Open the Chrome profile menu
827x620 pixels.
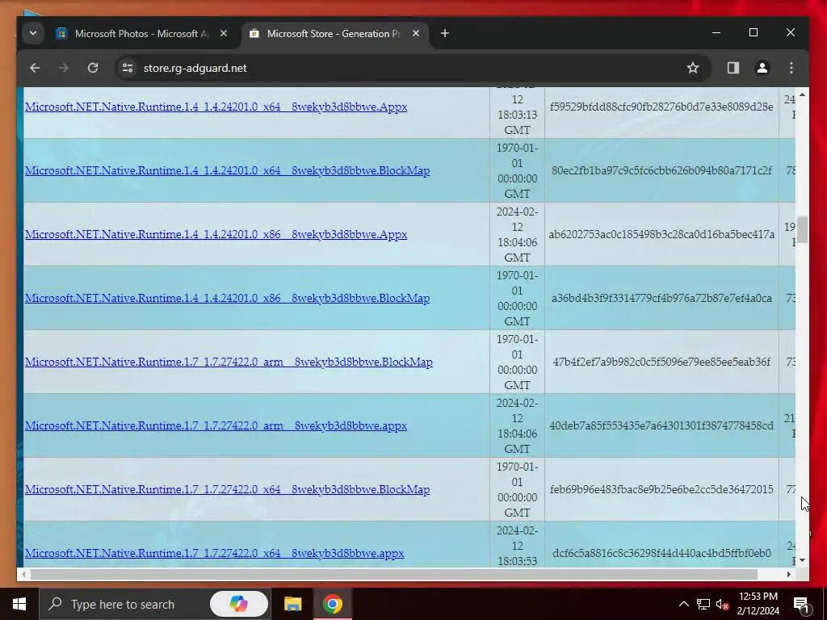coord(762,68)
